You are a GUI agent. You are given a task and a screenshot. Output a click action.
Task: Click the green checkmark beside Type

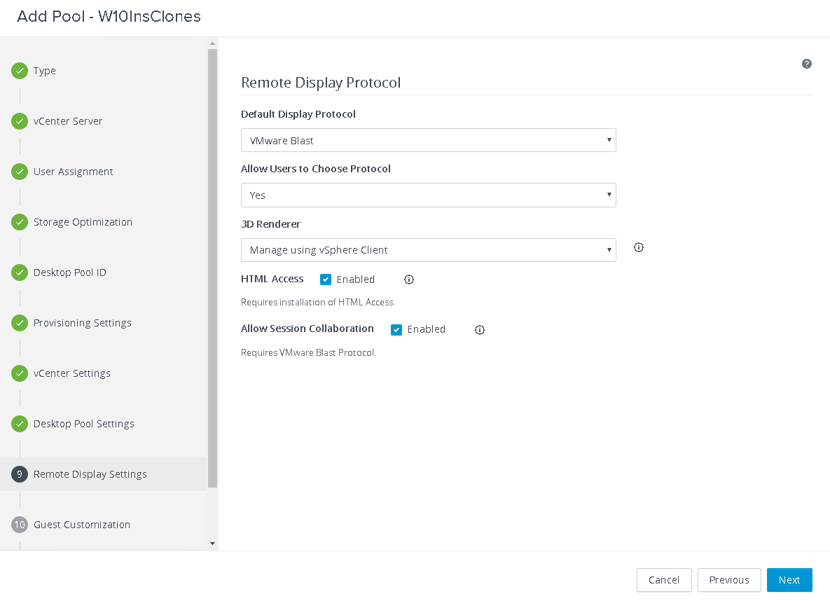pos(20,71)
